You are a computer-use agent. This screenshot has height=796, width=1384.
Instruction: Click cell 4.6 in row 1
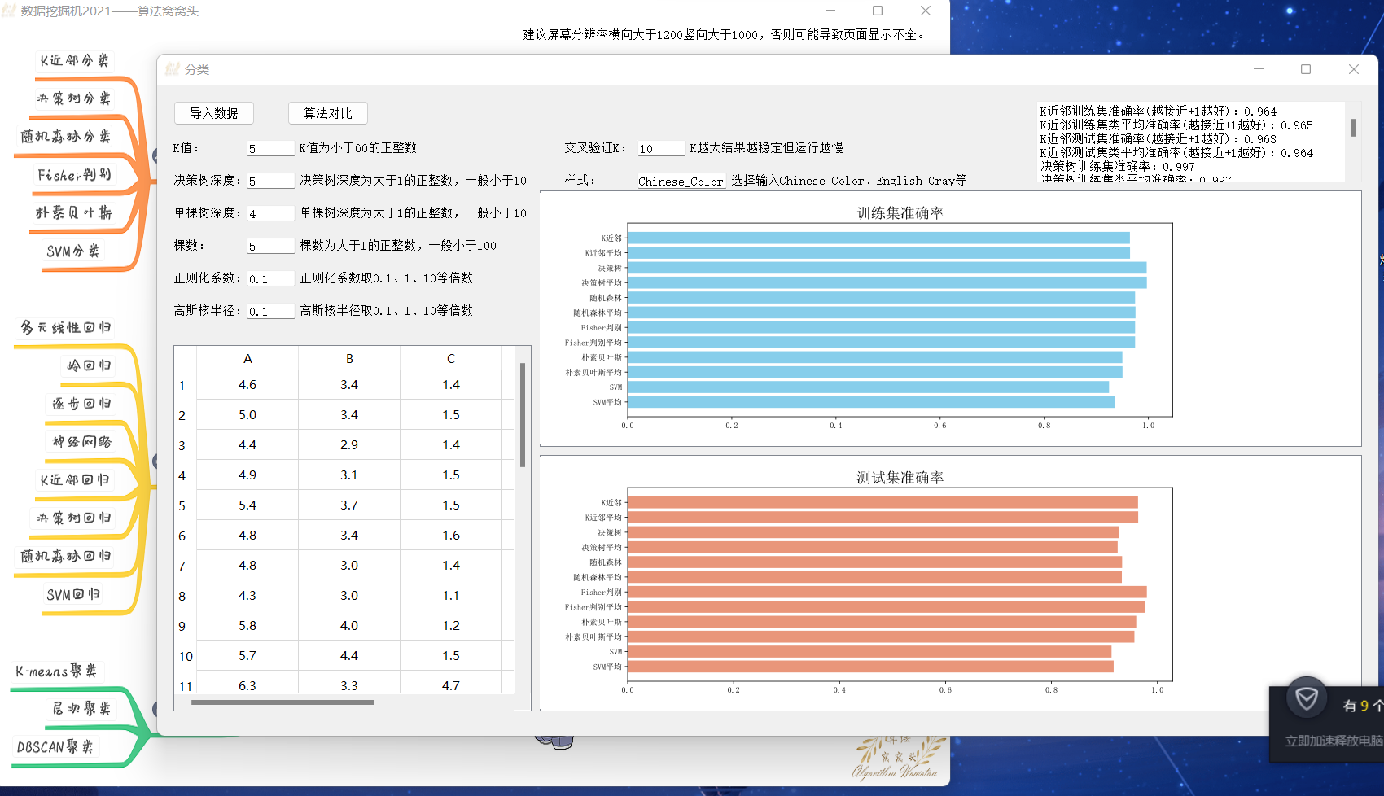click(247, 385)
